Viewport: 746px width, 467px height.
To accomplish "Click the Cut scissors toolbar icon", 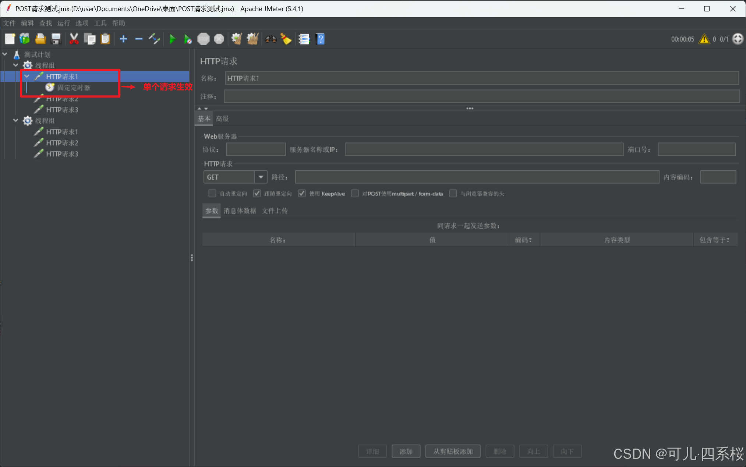I will point(74,39).
